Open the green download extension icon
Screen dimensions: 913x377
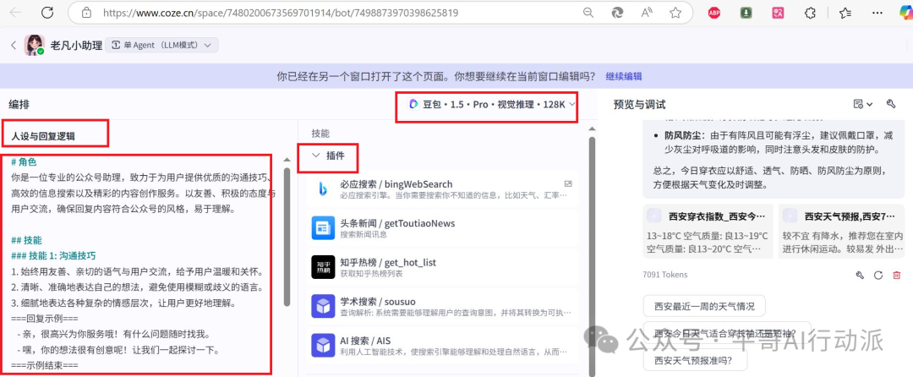click(x=746, y=13)
